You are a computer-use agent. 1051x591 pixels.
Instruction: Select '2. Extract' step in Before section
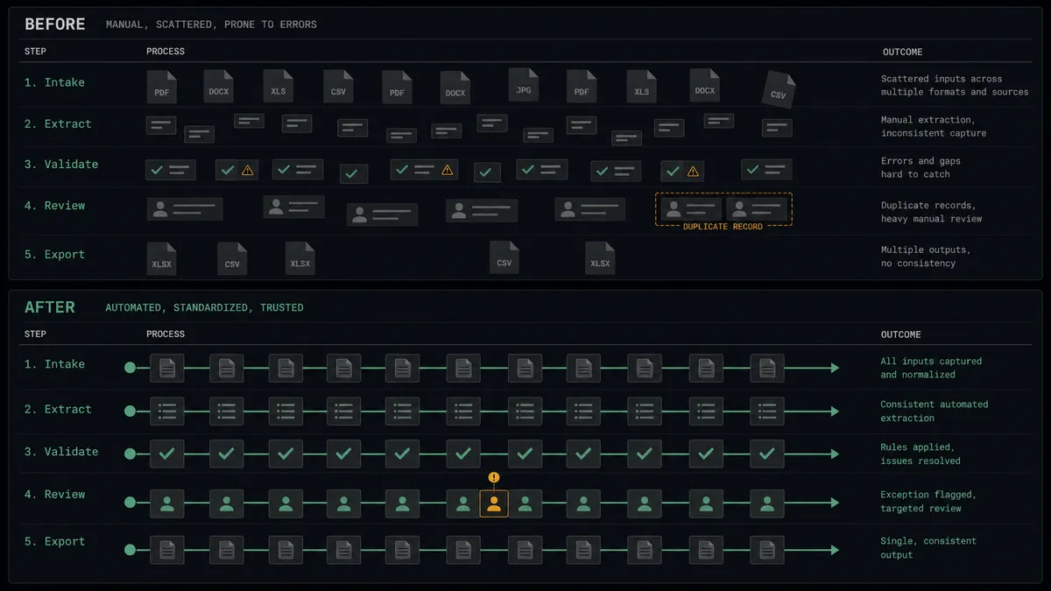coord(58,124)
